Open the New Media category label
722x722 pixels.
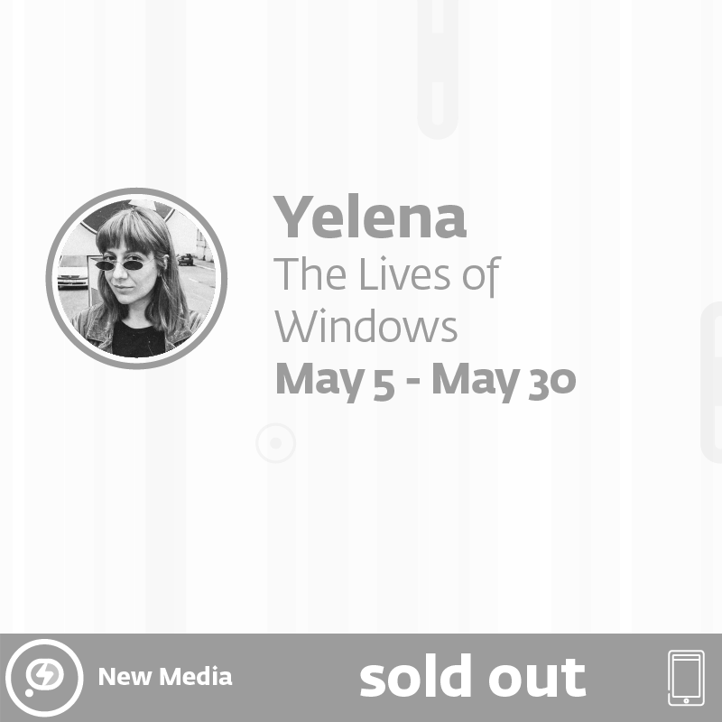[165, 677]
